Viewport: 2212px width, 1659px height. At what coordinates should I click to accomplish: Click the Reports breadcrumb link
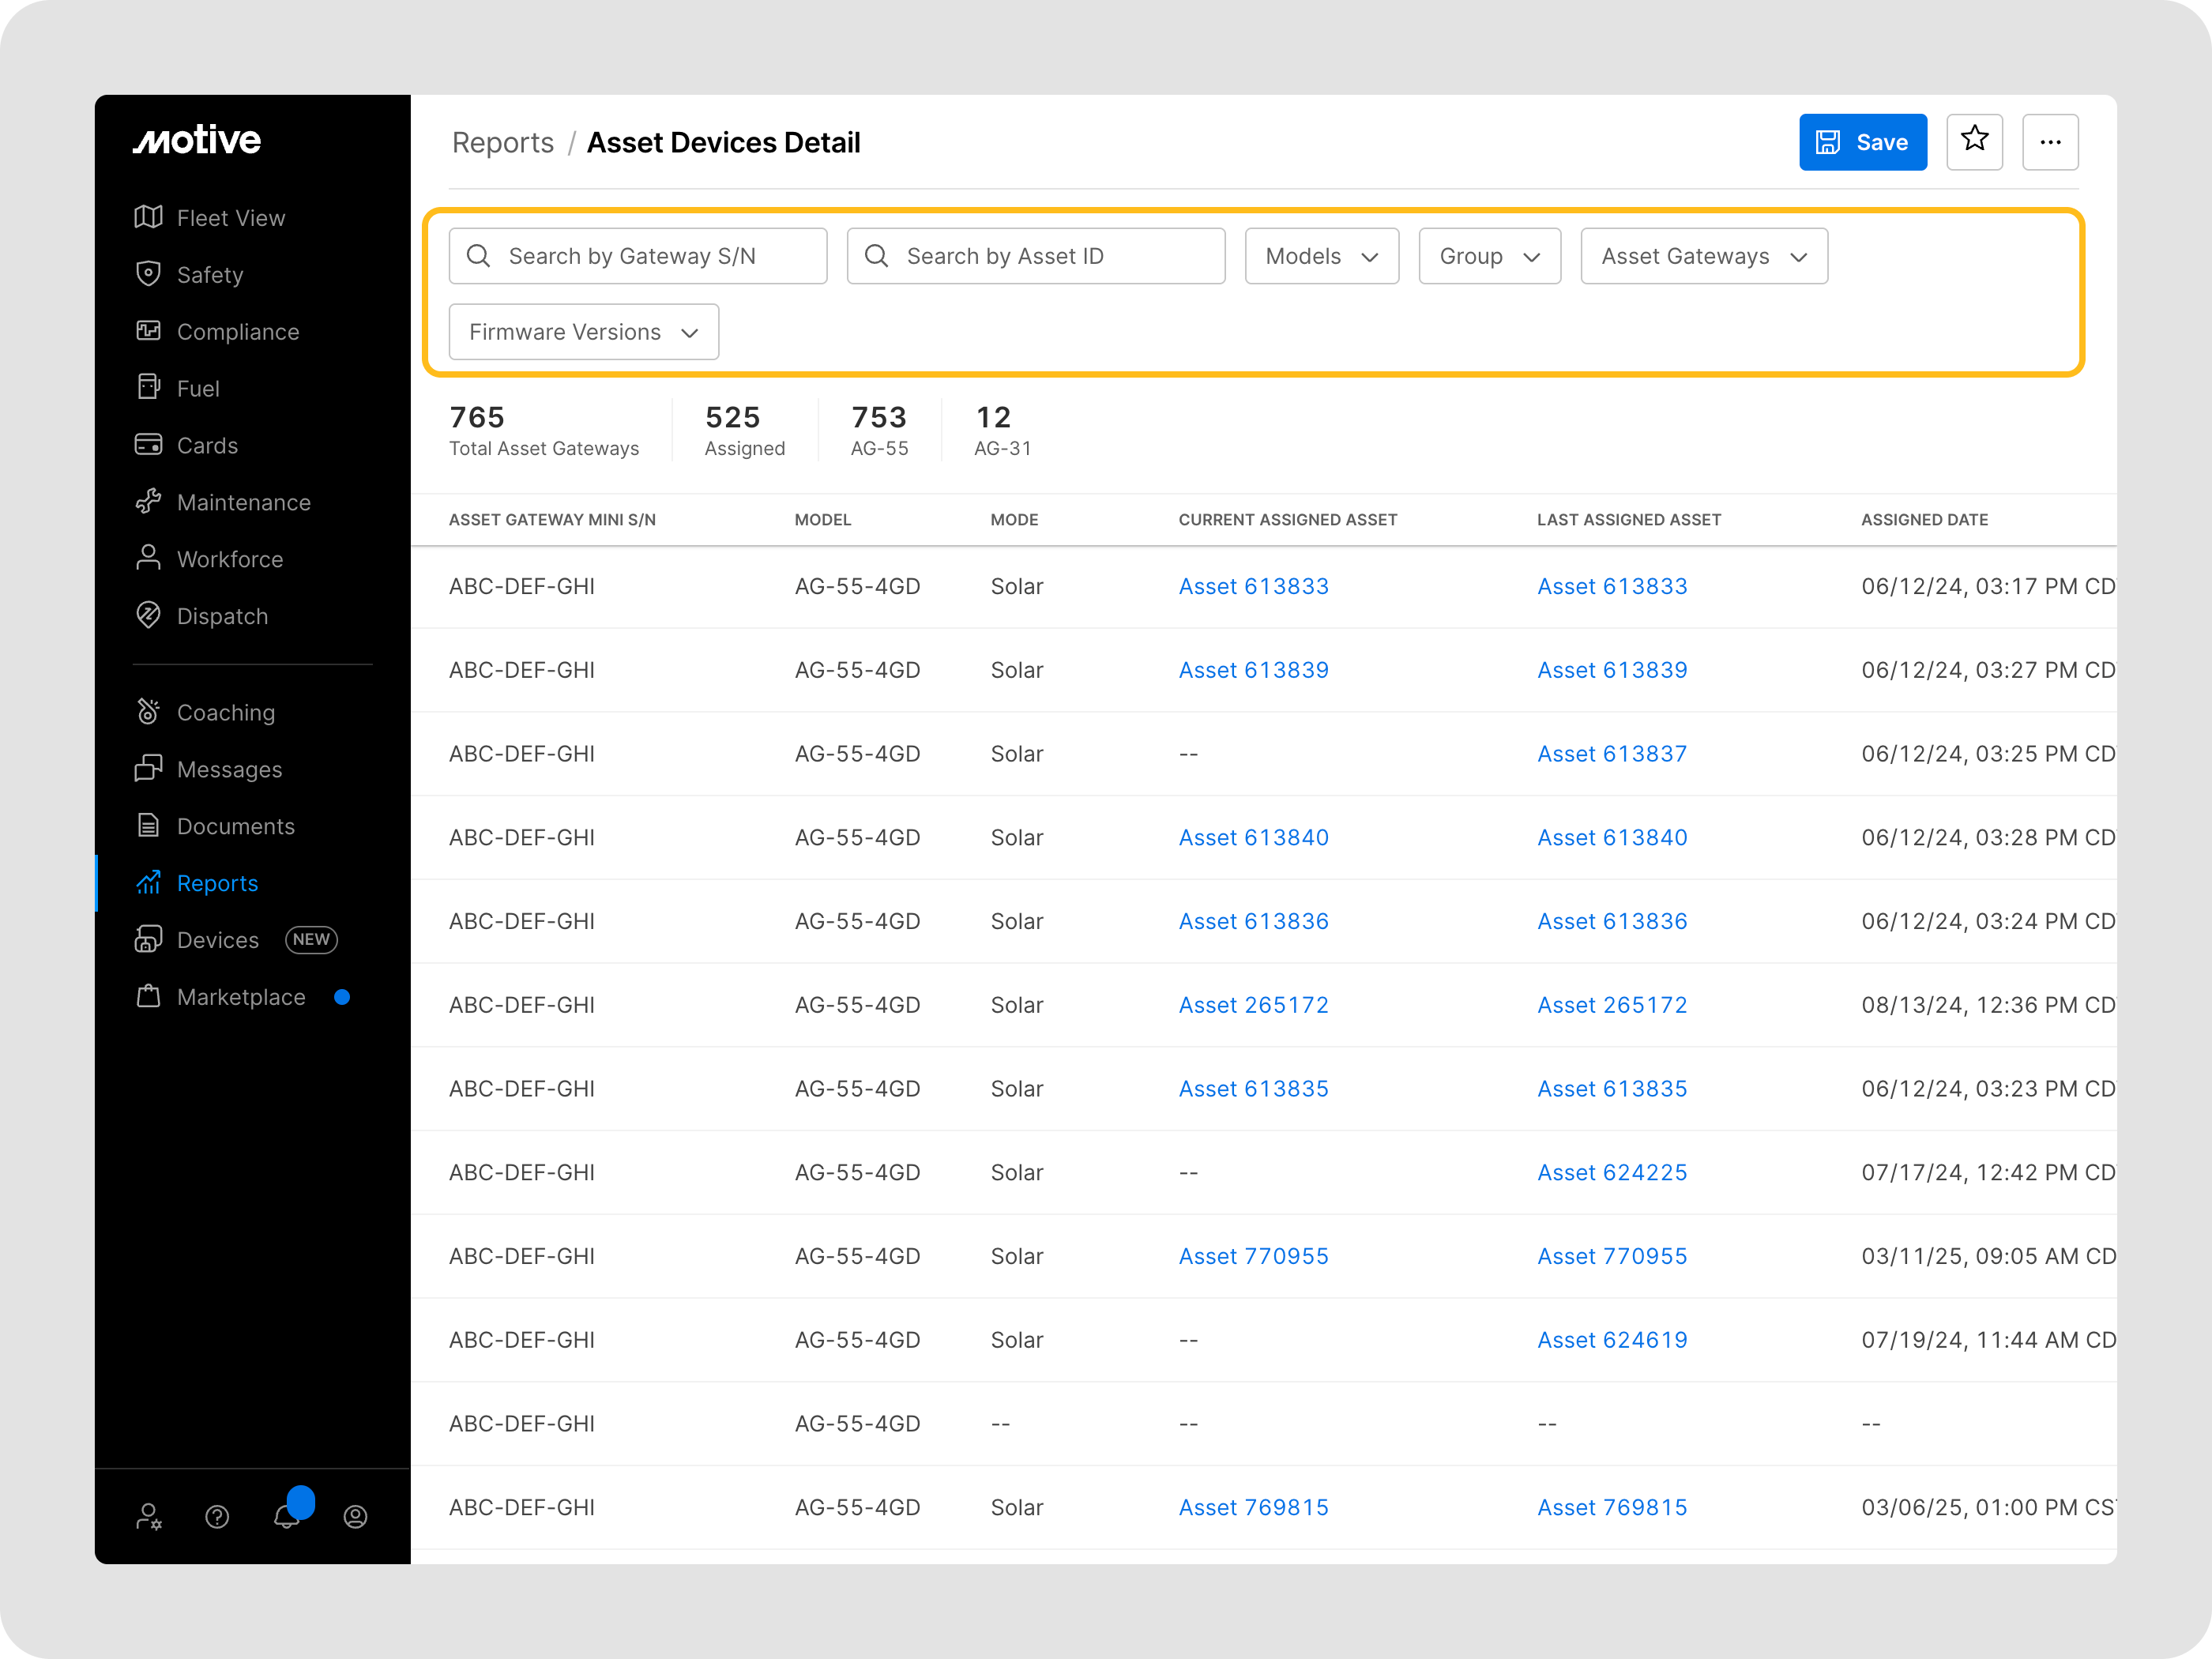[x=502, y=142]
